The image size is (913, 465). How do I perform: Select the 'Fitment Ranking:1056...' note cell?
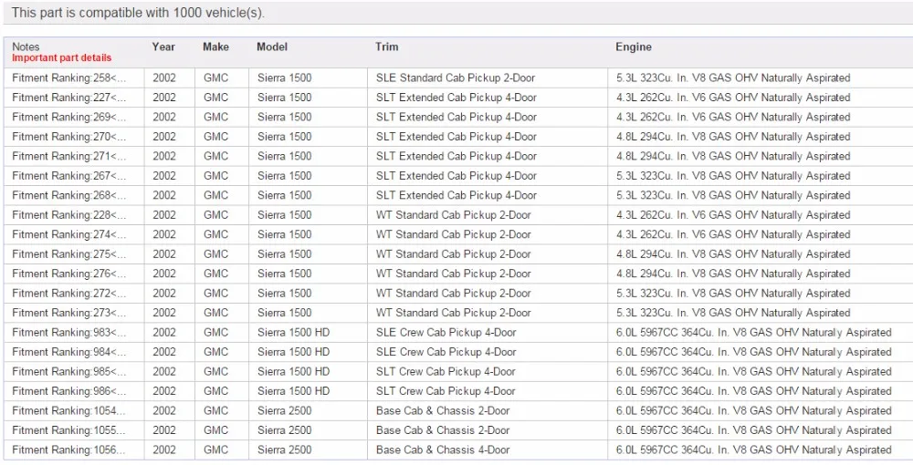tap(74, 449)
